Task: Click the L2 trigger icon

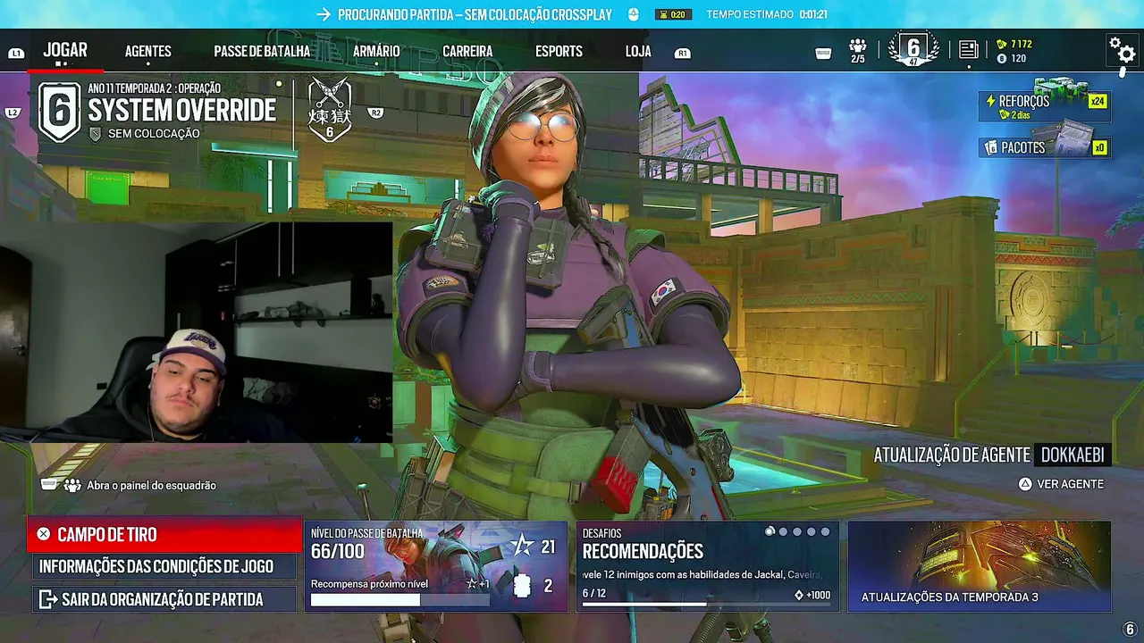Action: pyautogui.click(x=13, y=113)
